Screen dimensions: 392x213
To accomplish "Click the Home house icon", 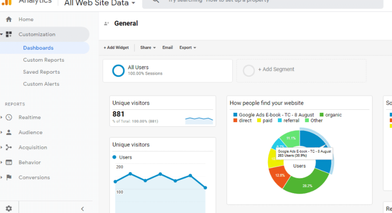I will point(9,19).
